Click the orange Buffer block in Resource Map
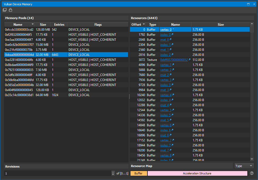 tap(138, 173)
